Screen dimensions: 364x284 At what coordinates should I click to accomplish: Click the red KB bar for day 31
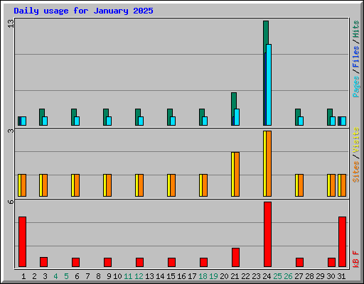click(342, 241)
